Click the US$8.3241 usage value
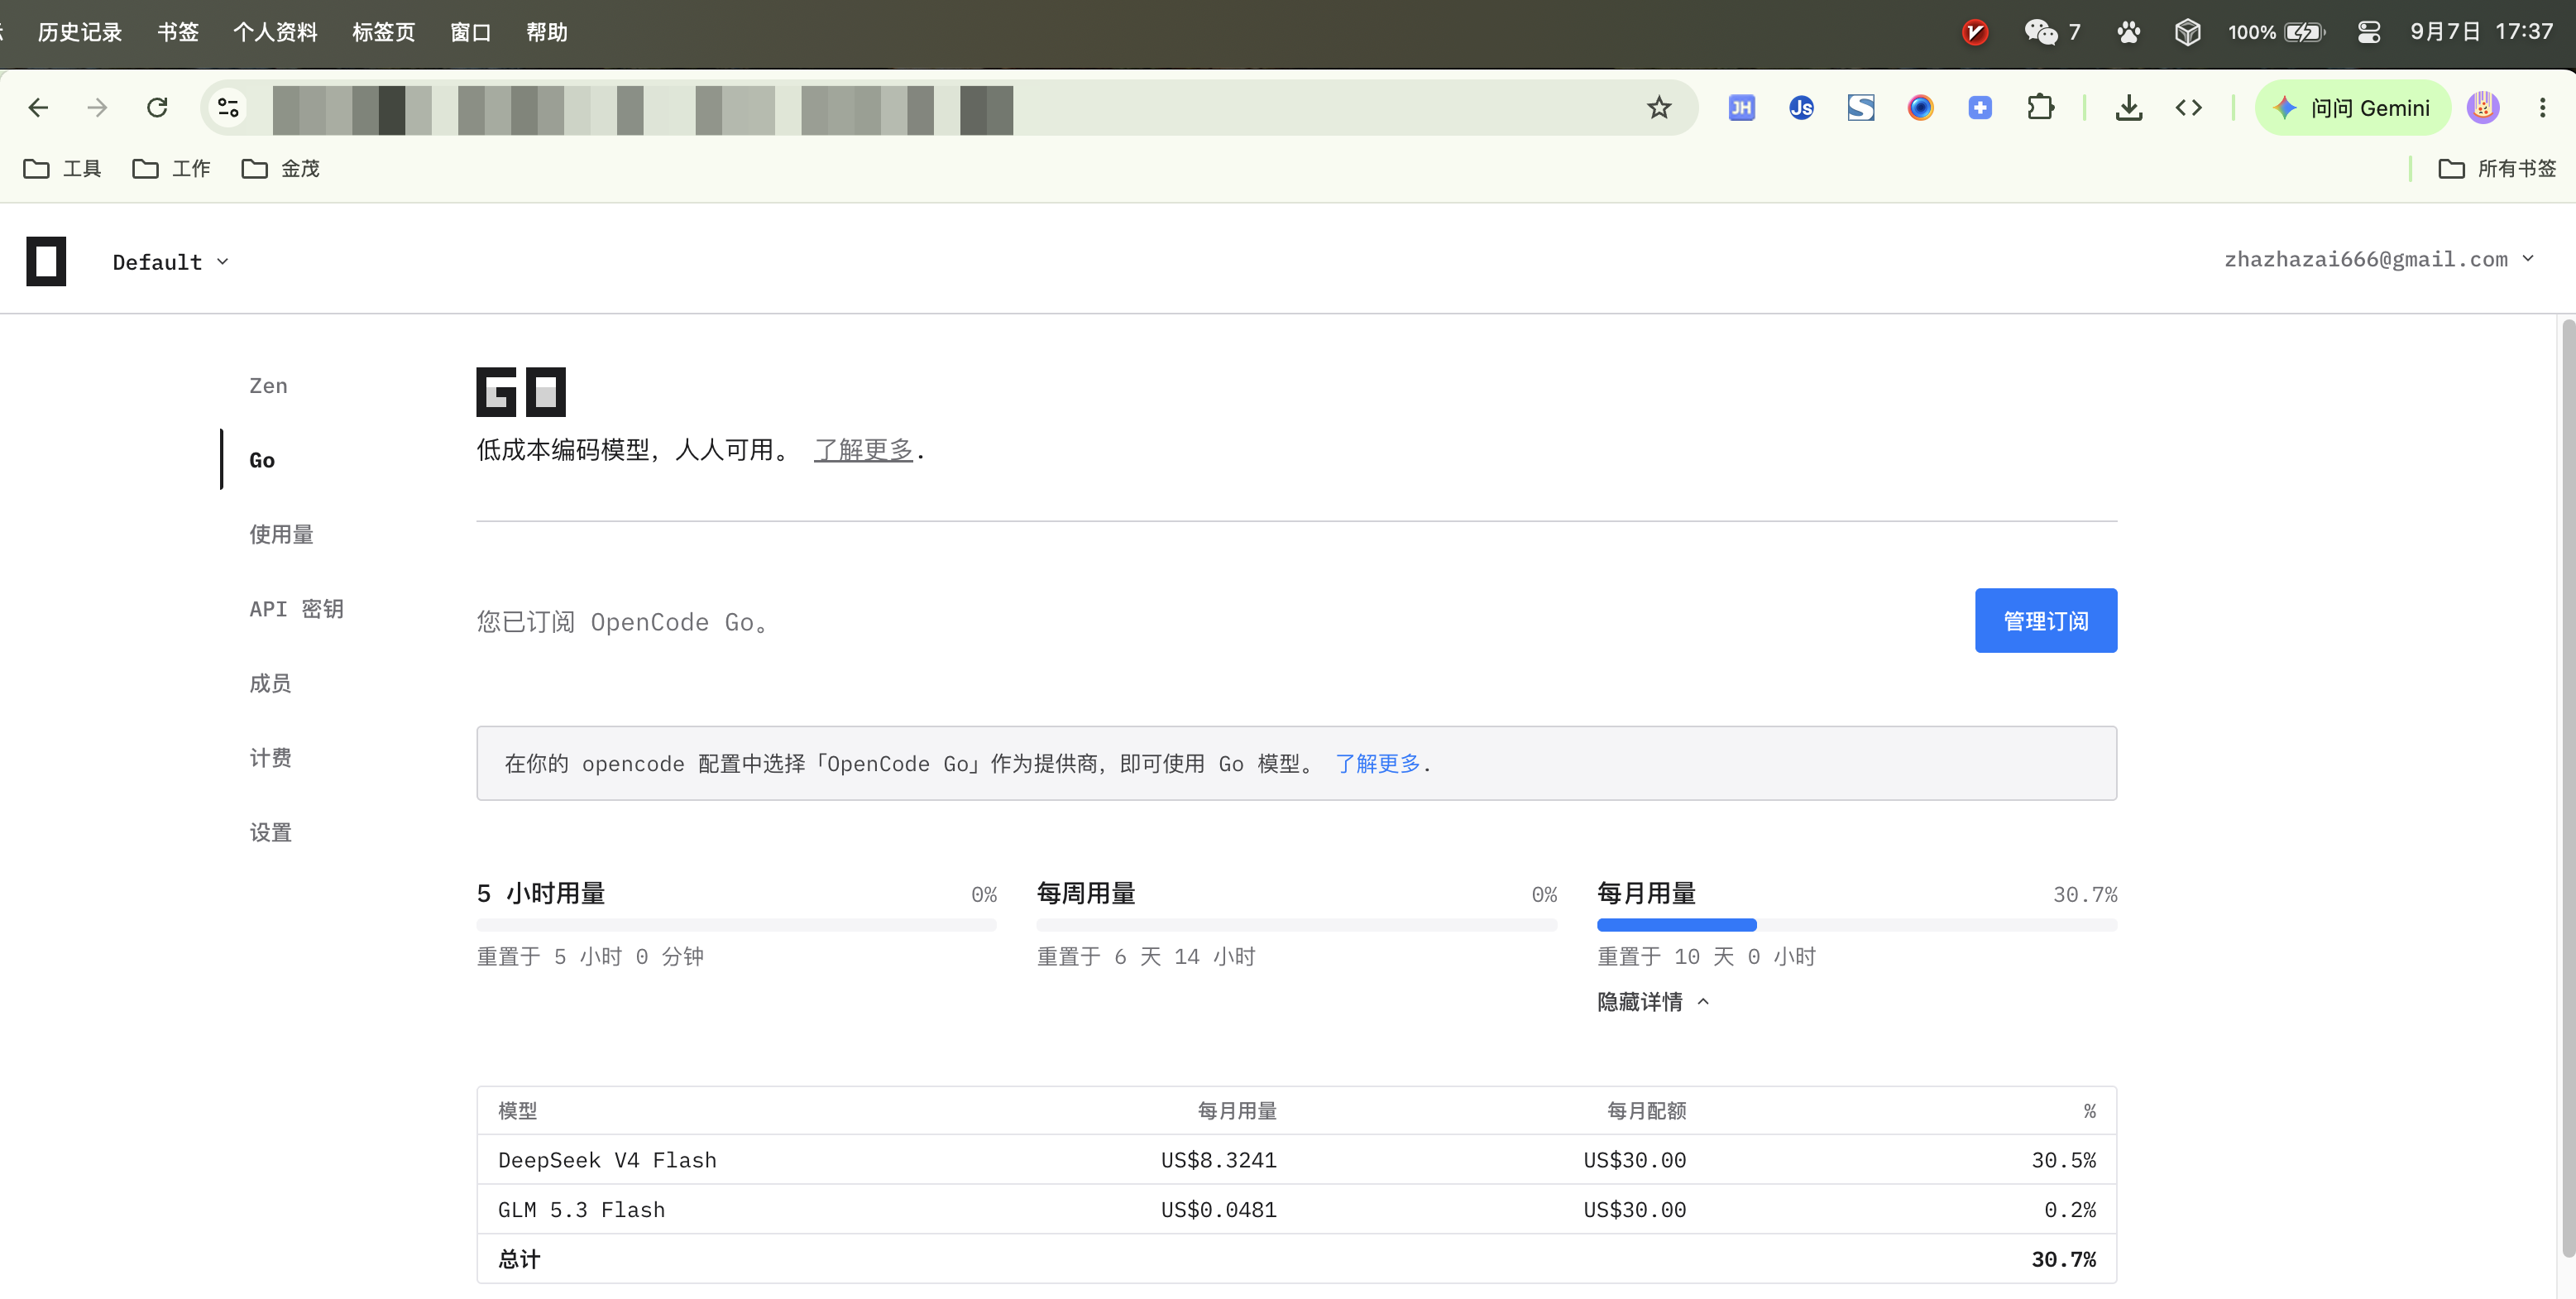 point(1218,1160)
